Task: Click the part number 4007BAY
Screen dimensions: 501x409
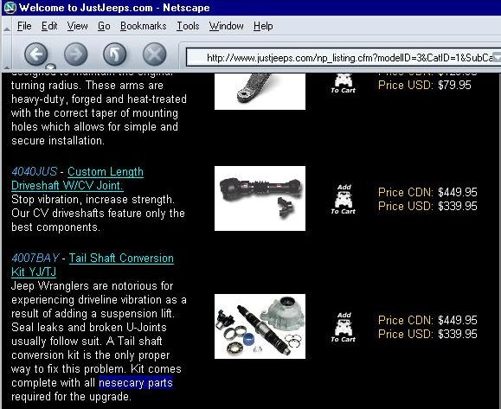Action: pyautogui.click(x=35, y=258)
